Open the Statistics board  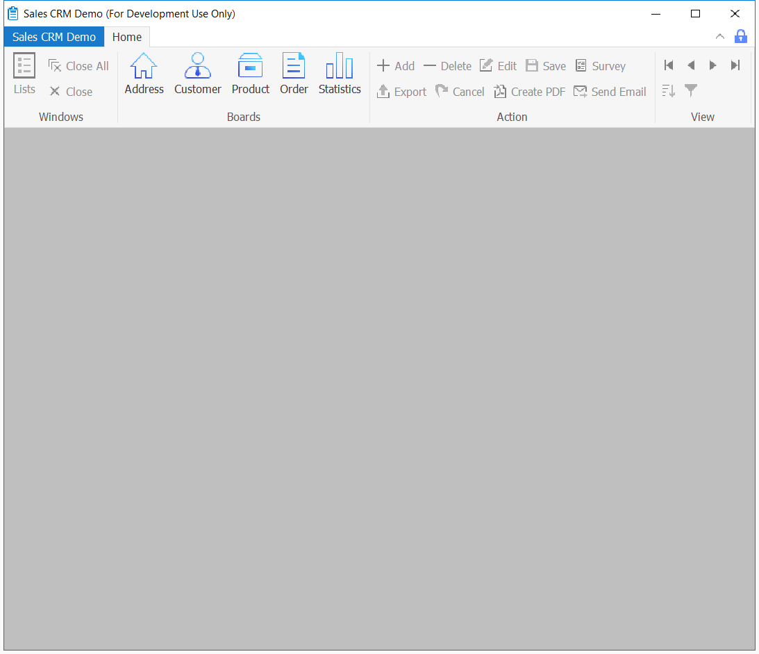(x=340, y=74)
